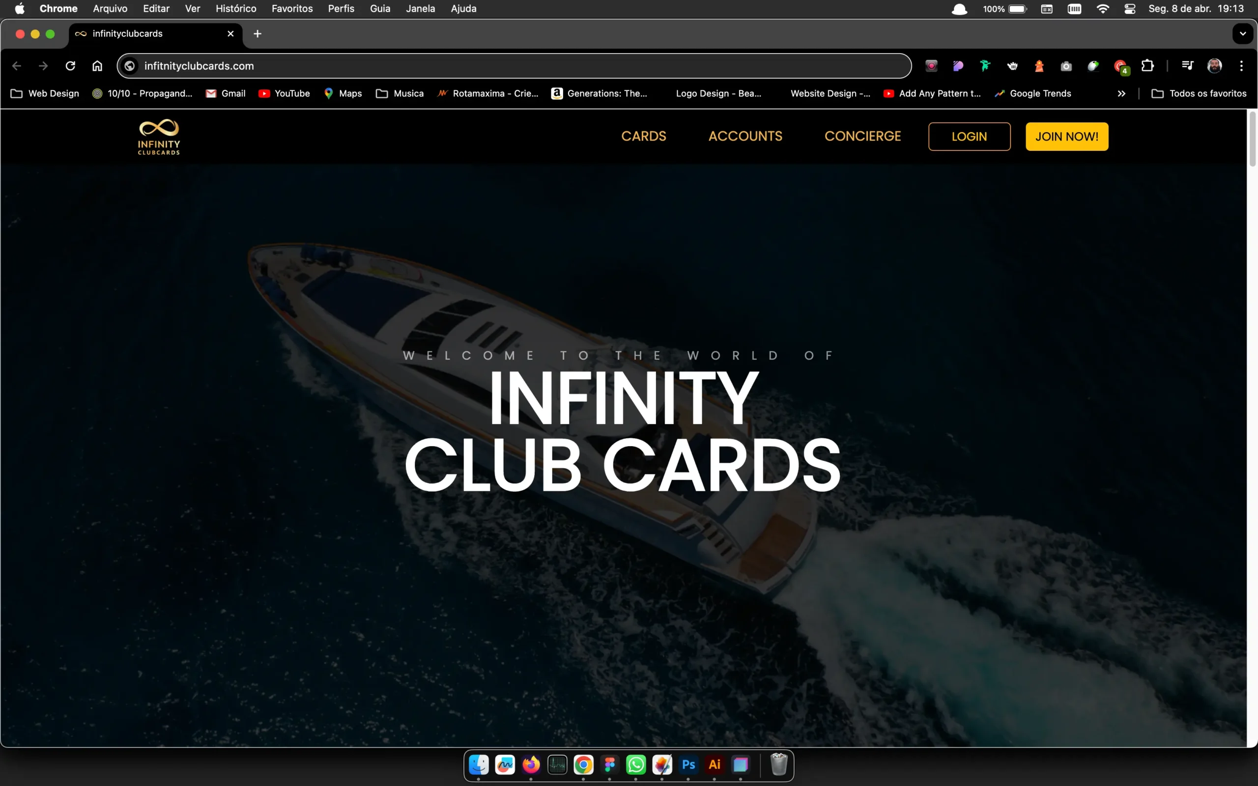Open the Chrome home page icon

tap(97, 66)
